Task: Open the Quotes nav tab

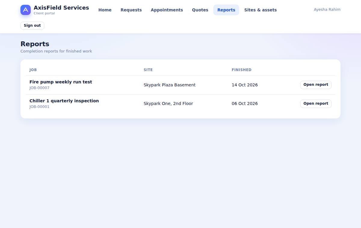Action: [200, 10]
